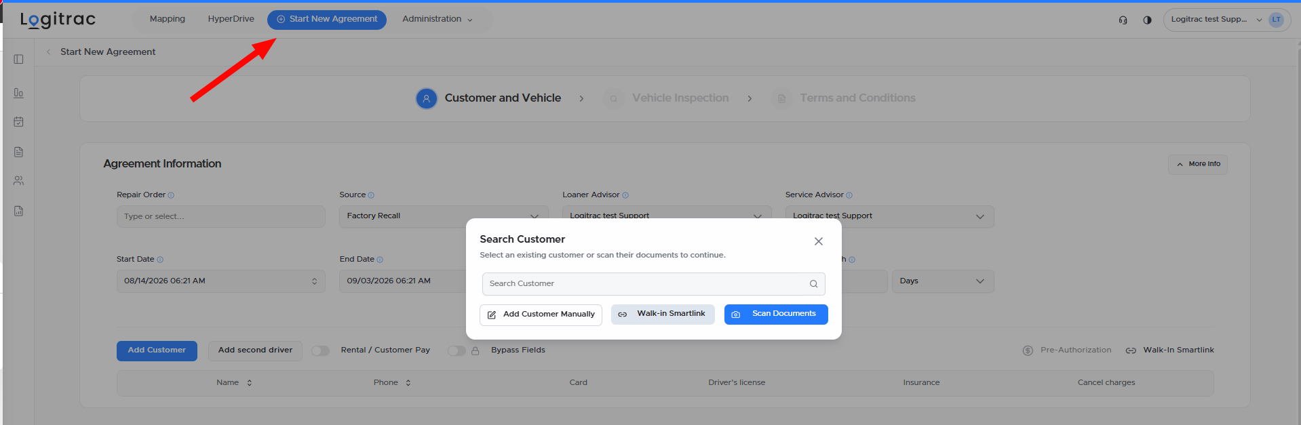The width and height of the screenshot is (1301, 425).
Task: Go to Vehicle Inspection step
Action: pyautogui.click(x=680, y=98)
